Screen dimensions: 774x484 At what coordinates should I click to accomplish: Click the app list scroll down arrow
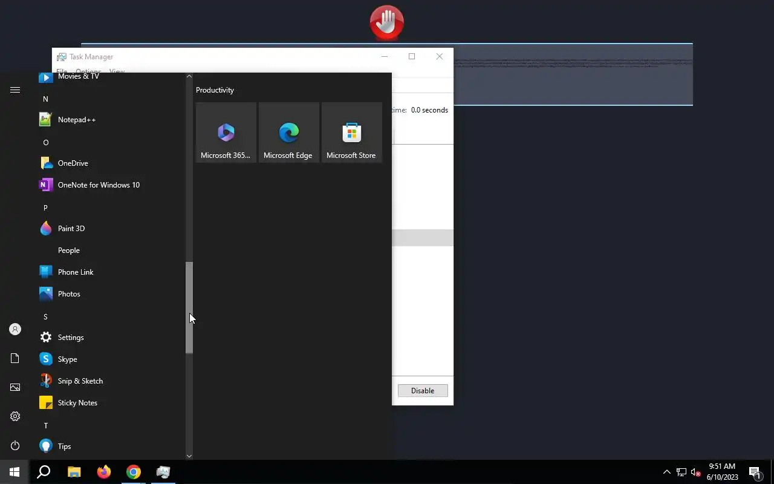[189, 456]
